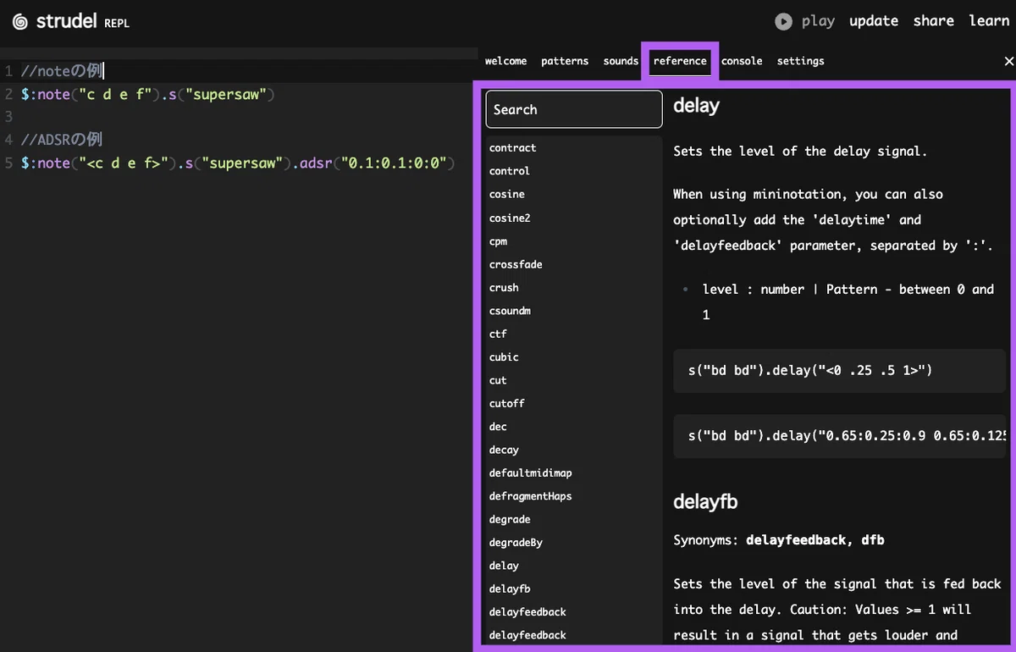Image resolution: width=1016 pixels, height=652 pixels.
Task: Click the strudel spiral logo icon
Action: click(x=19, y=21)
